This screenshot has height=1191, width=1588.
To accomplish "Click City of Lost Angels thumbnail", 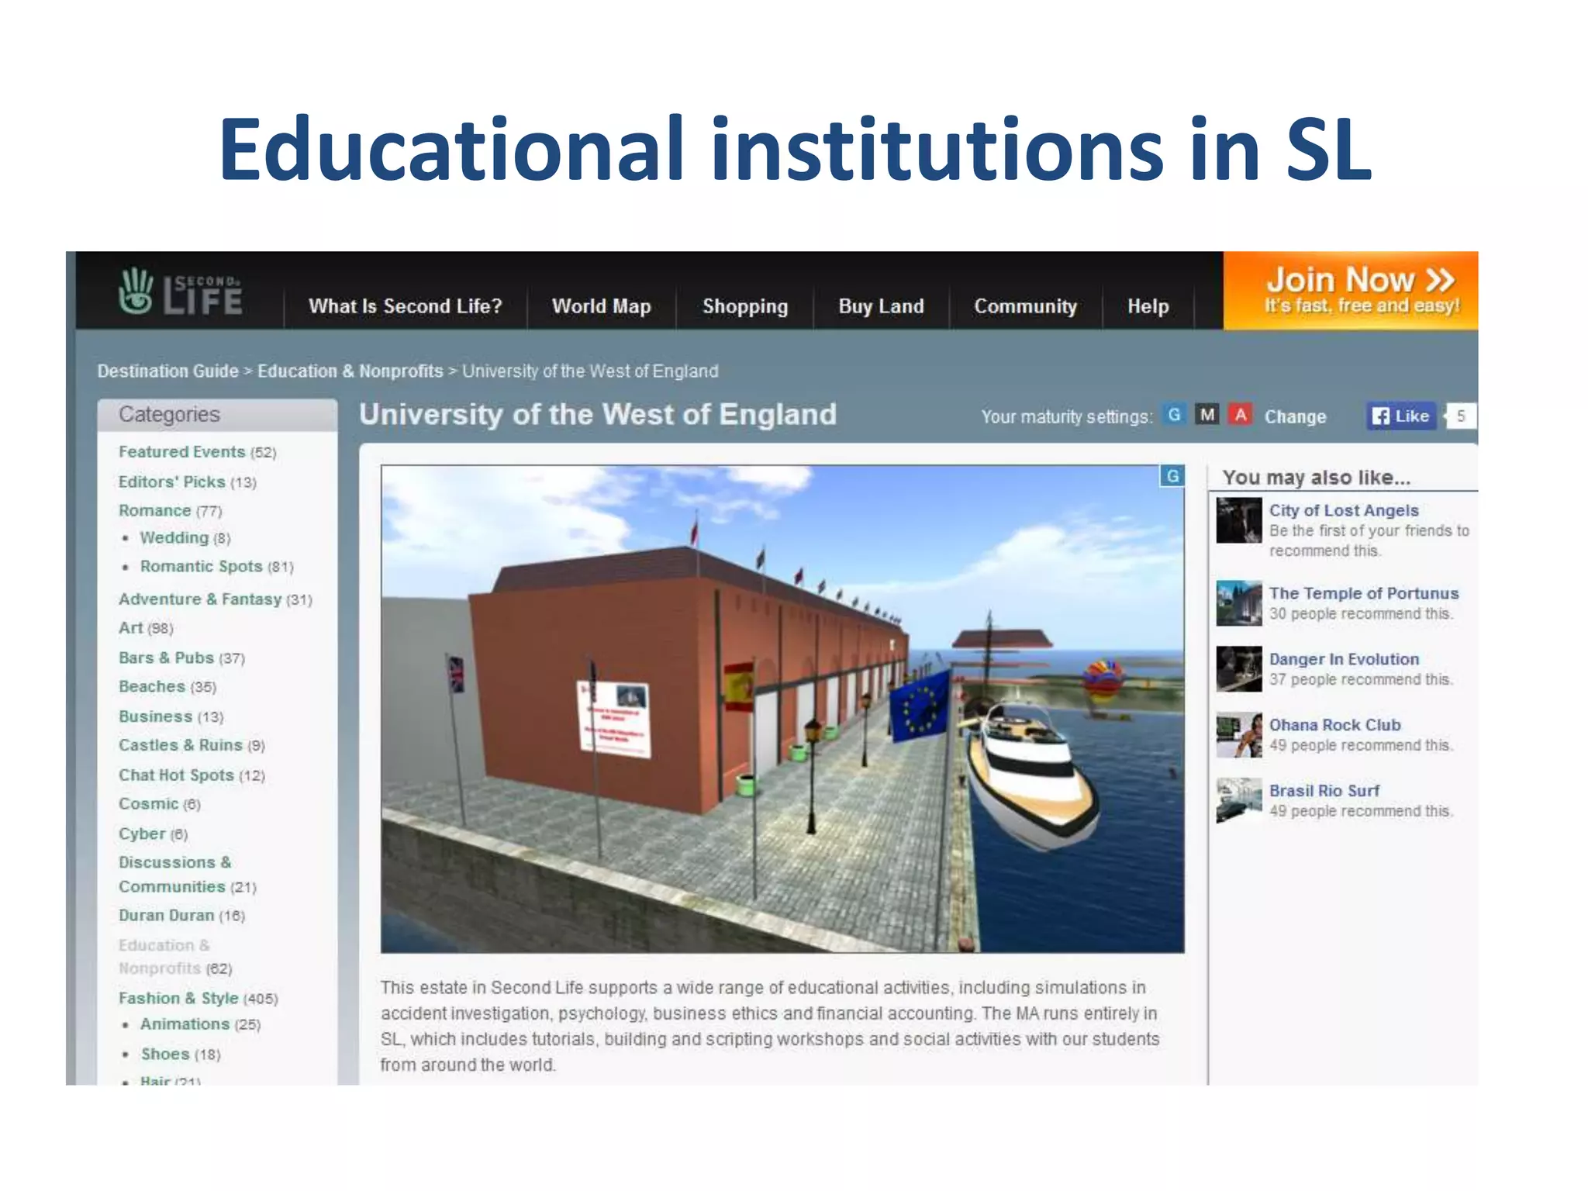I will (1239, 520).
